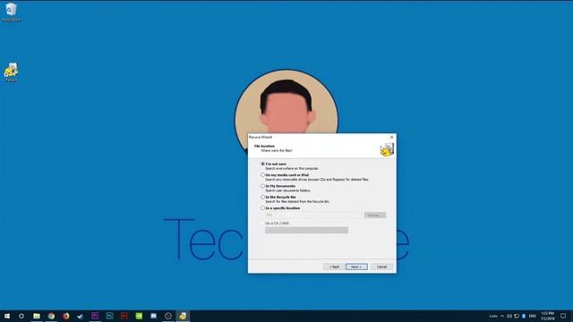Open the Recycle Bin desktop icon
The width and height of the screenshot is (573, 322).
pyautogui.click(x=12, y=12)
